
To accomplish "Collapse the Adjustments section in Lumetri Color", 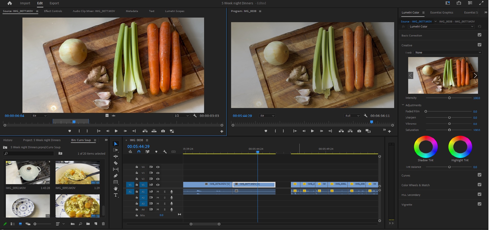I will click(403, 105).
